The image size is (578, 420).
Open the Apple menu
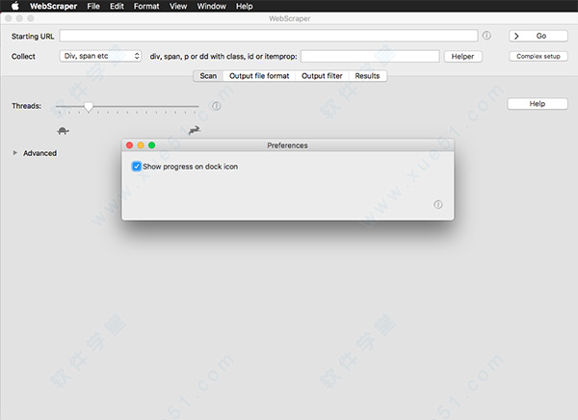click(x=15, y=6)
